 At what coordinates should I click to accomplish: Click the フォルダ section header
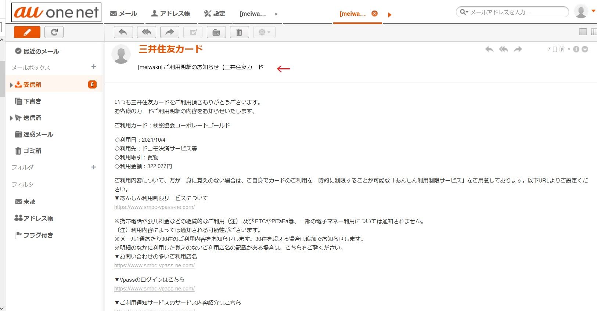[x=22, y=167]
